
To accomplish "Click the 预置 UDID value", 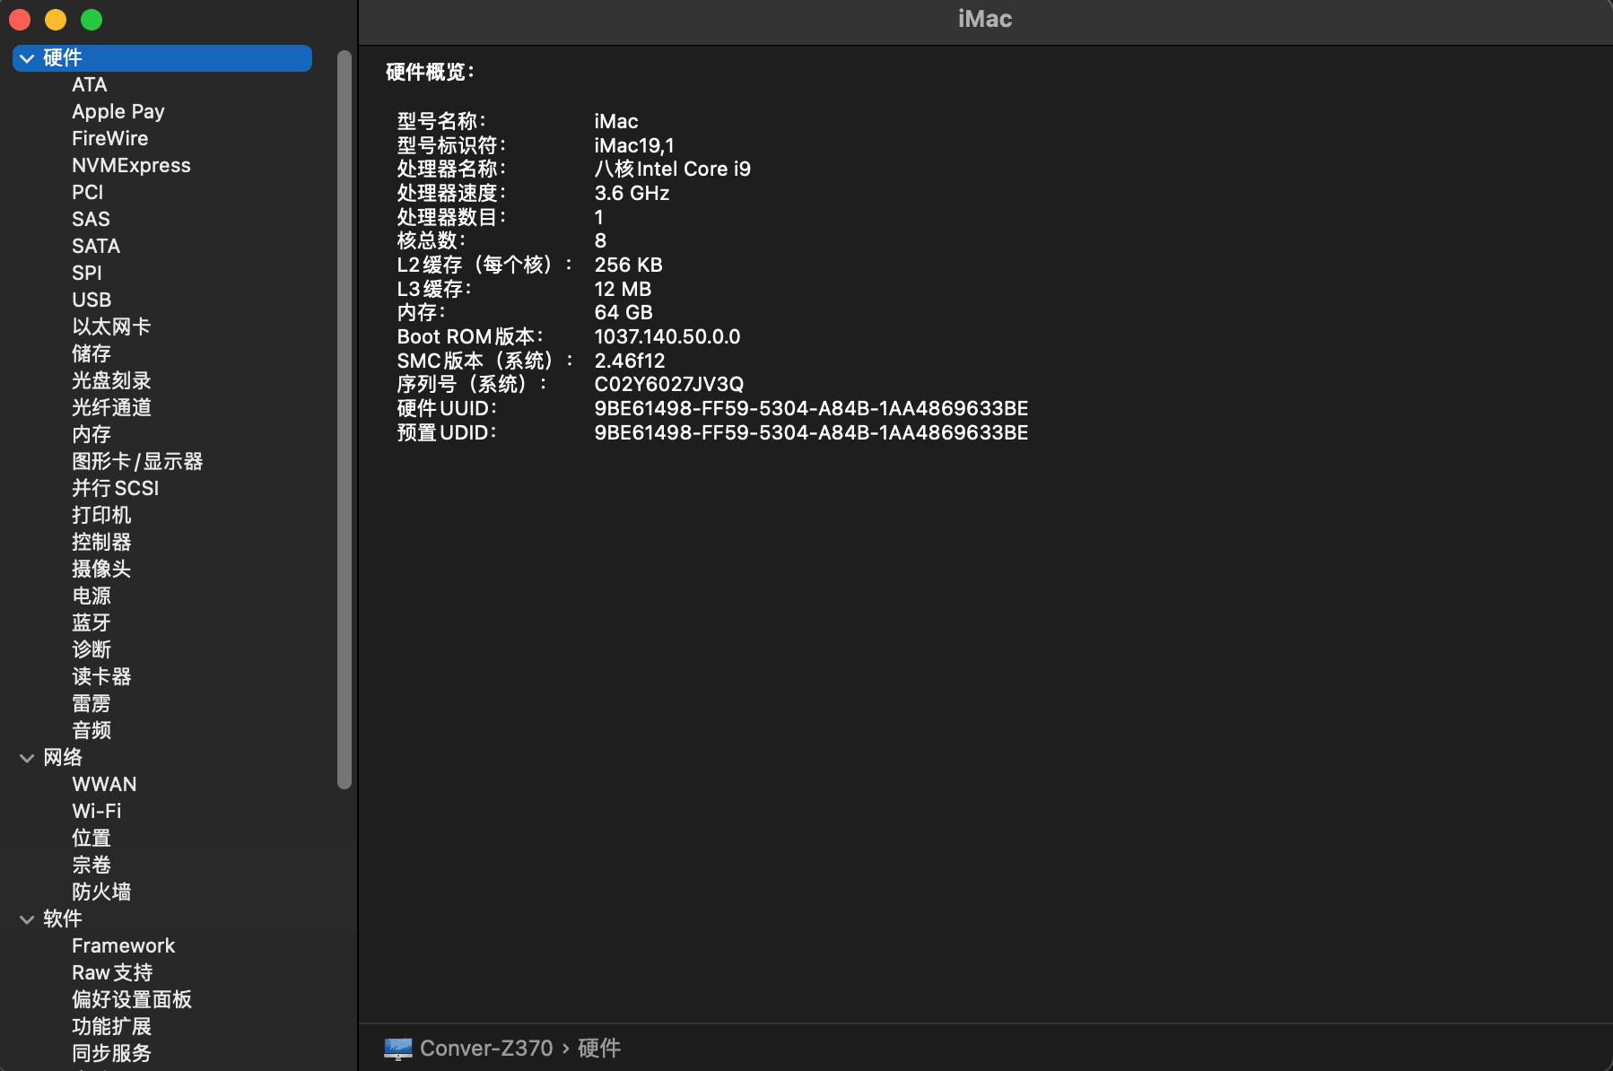I will (x=811, y=433).
